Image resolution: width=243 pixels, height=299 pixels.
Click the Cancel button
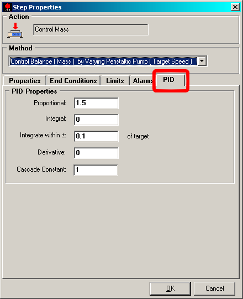click(214, 288)
